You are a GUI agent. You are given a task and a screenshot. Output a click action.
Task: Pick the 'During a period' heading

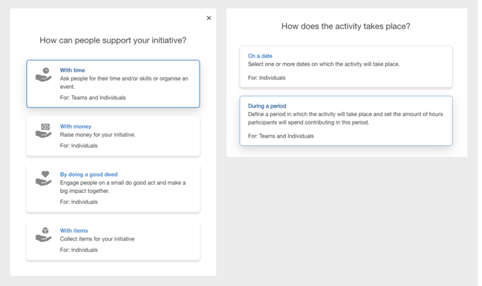267,106
